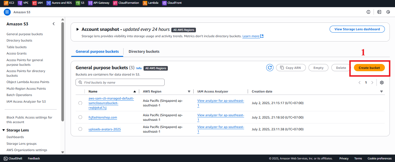Open Block Public Access settings for this account
395x162 pixels.
(30, 120)
